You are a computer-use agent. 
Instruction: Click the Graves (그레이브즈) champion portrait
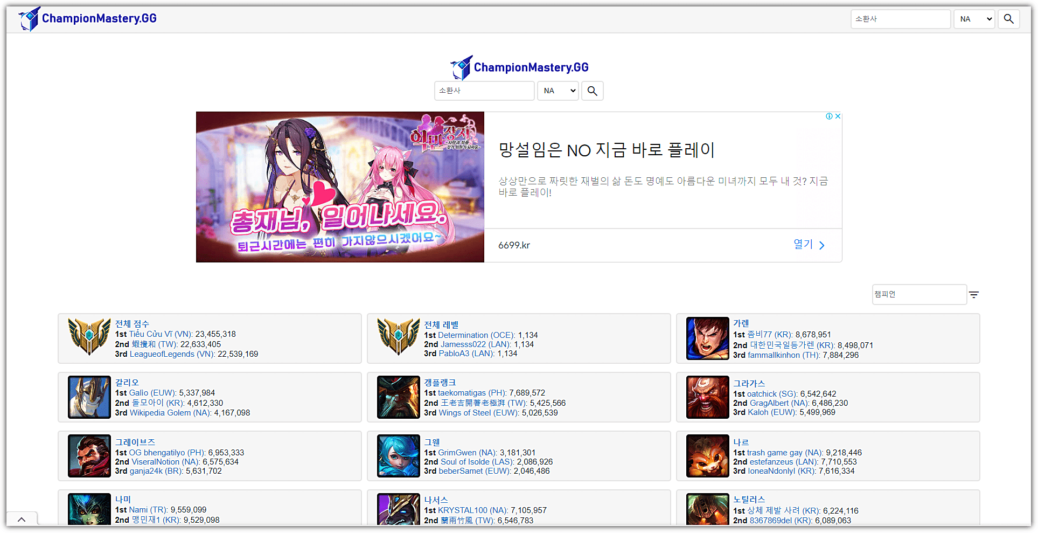tap(89, 456)
